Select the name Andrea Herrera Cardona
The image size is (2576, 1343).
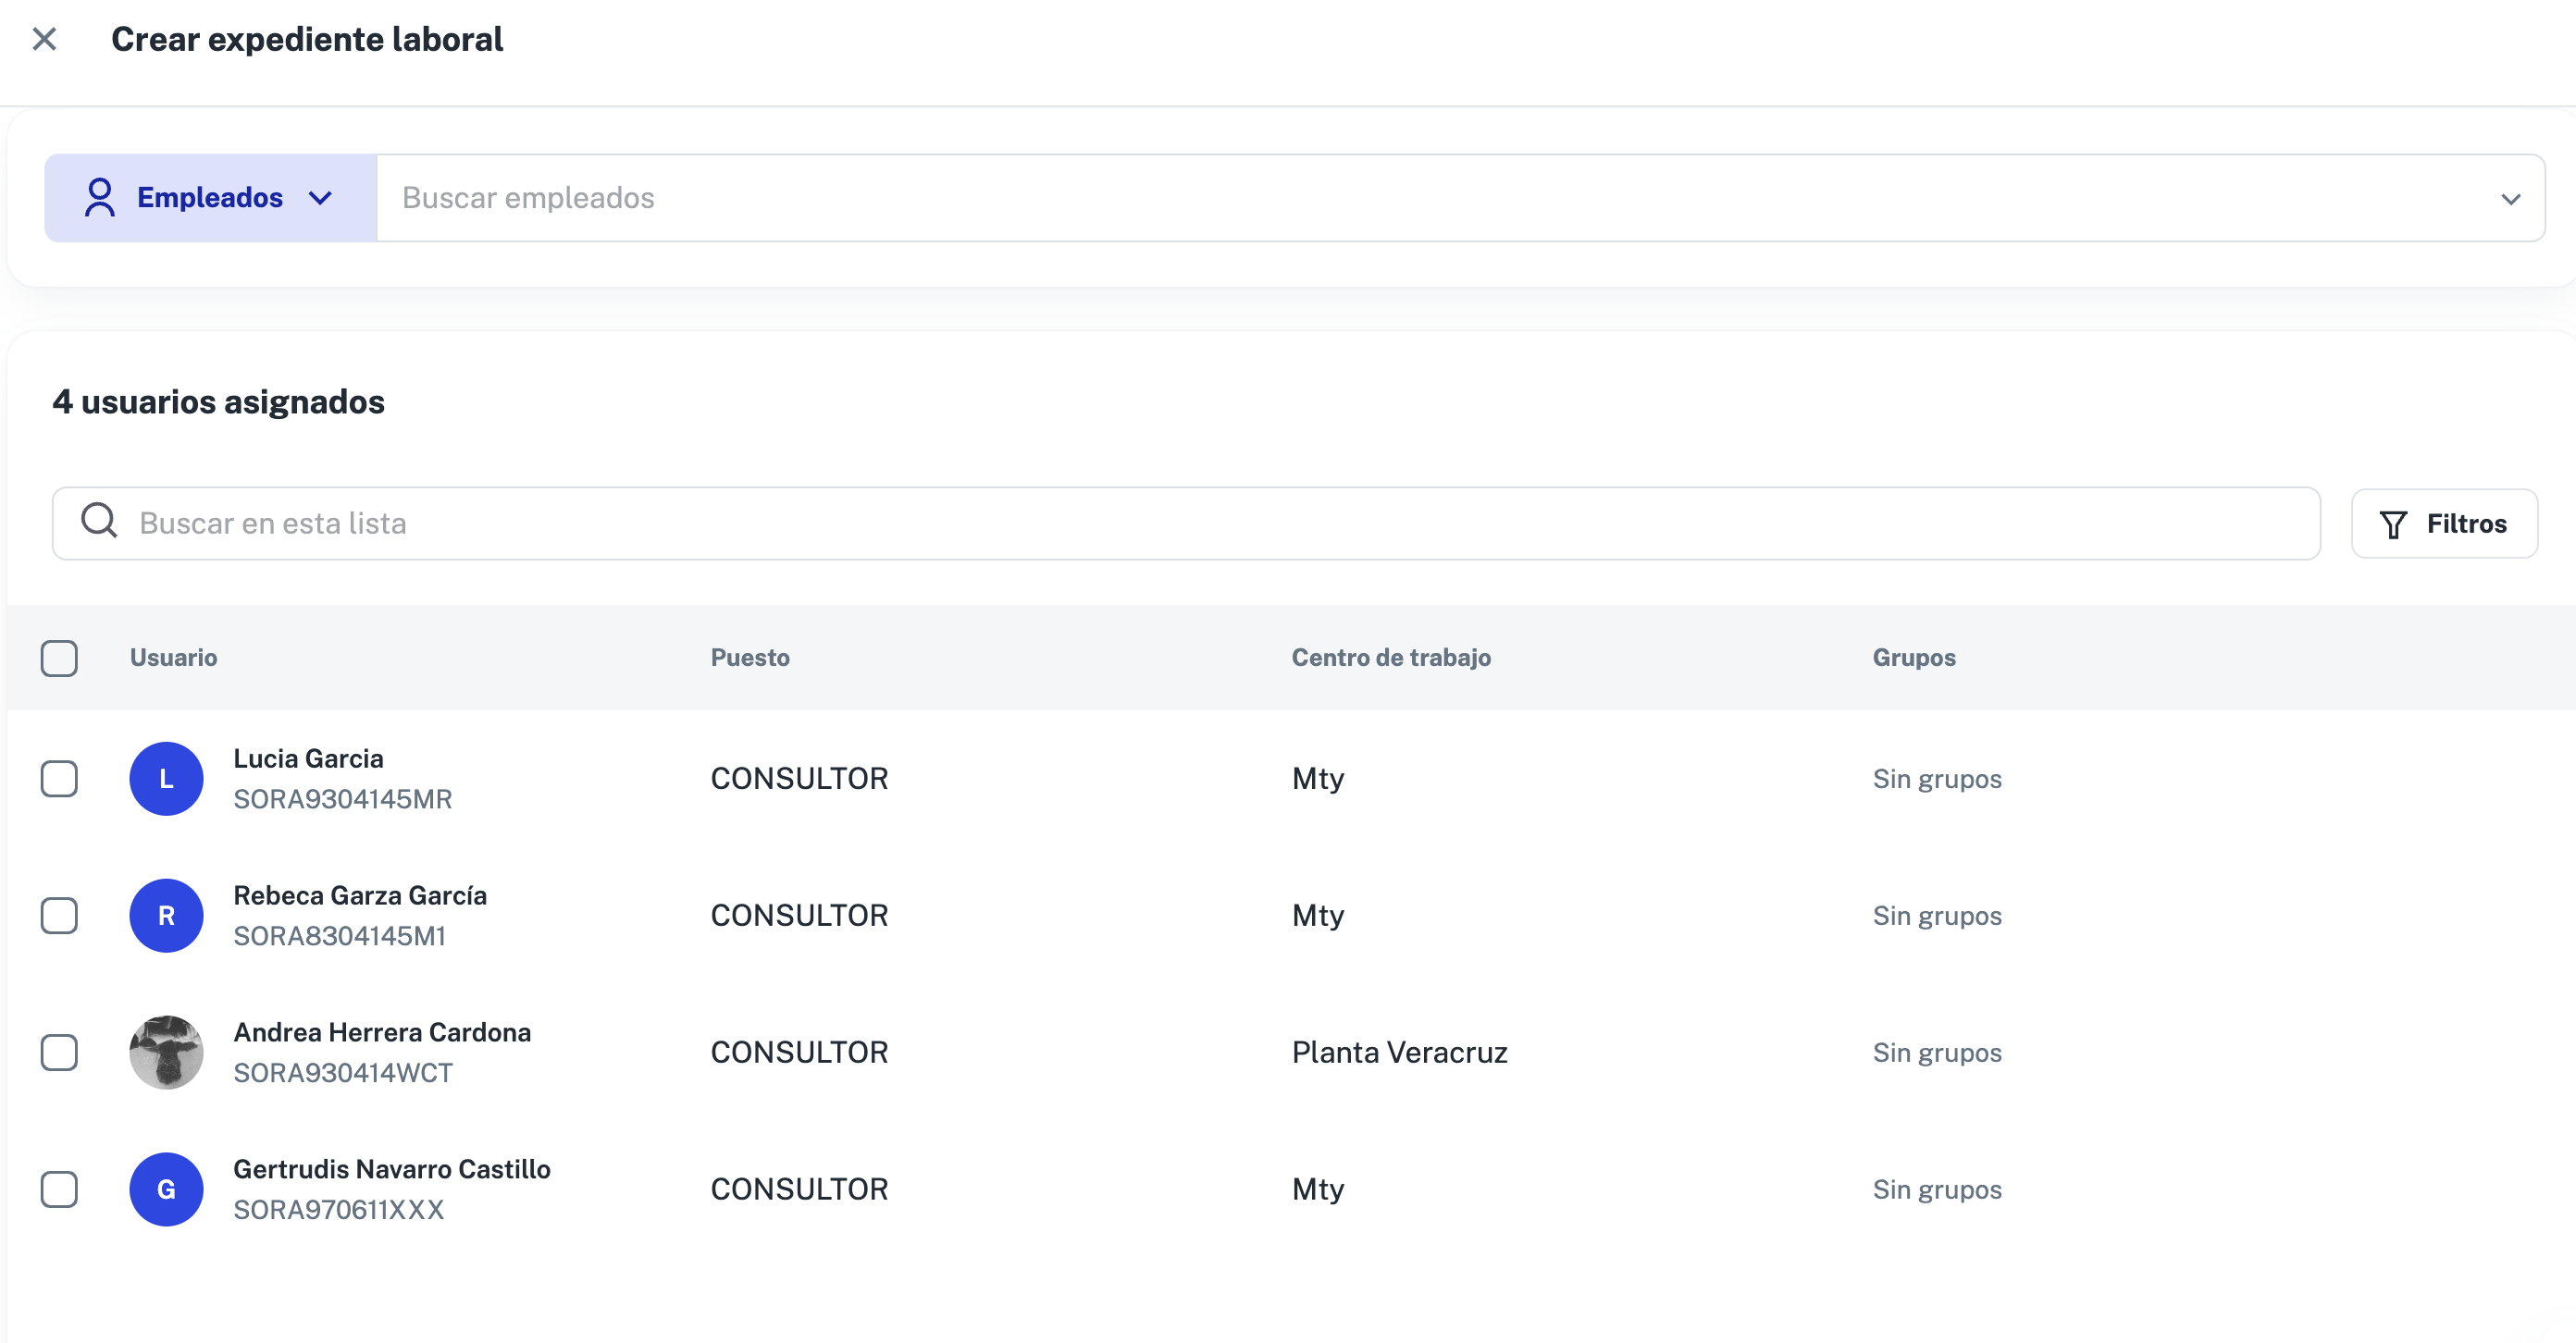382,1033
